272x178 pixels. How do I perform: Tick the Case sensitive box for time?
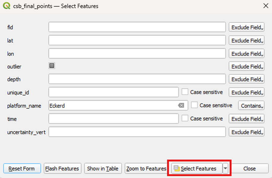click(x=185, y=118)
